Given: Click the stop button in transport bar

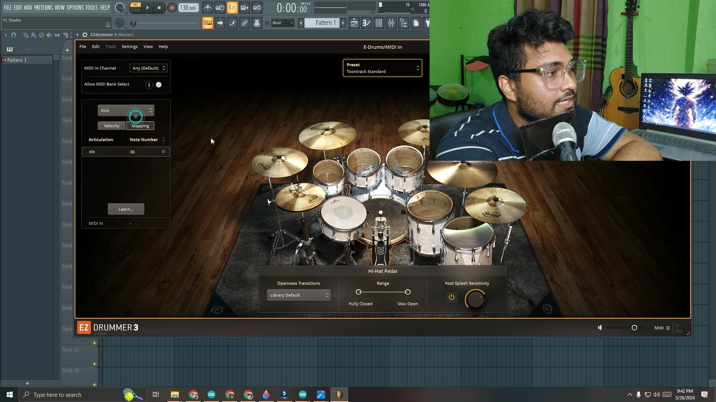Looking at the screenshot, I should tap(159, 7).
